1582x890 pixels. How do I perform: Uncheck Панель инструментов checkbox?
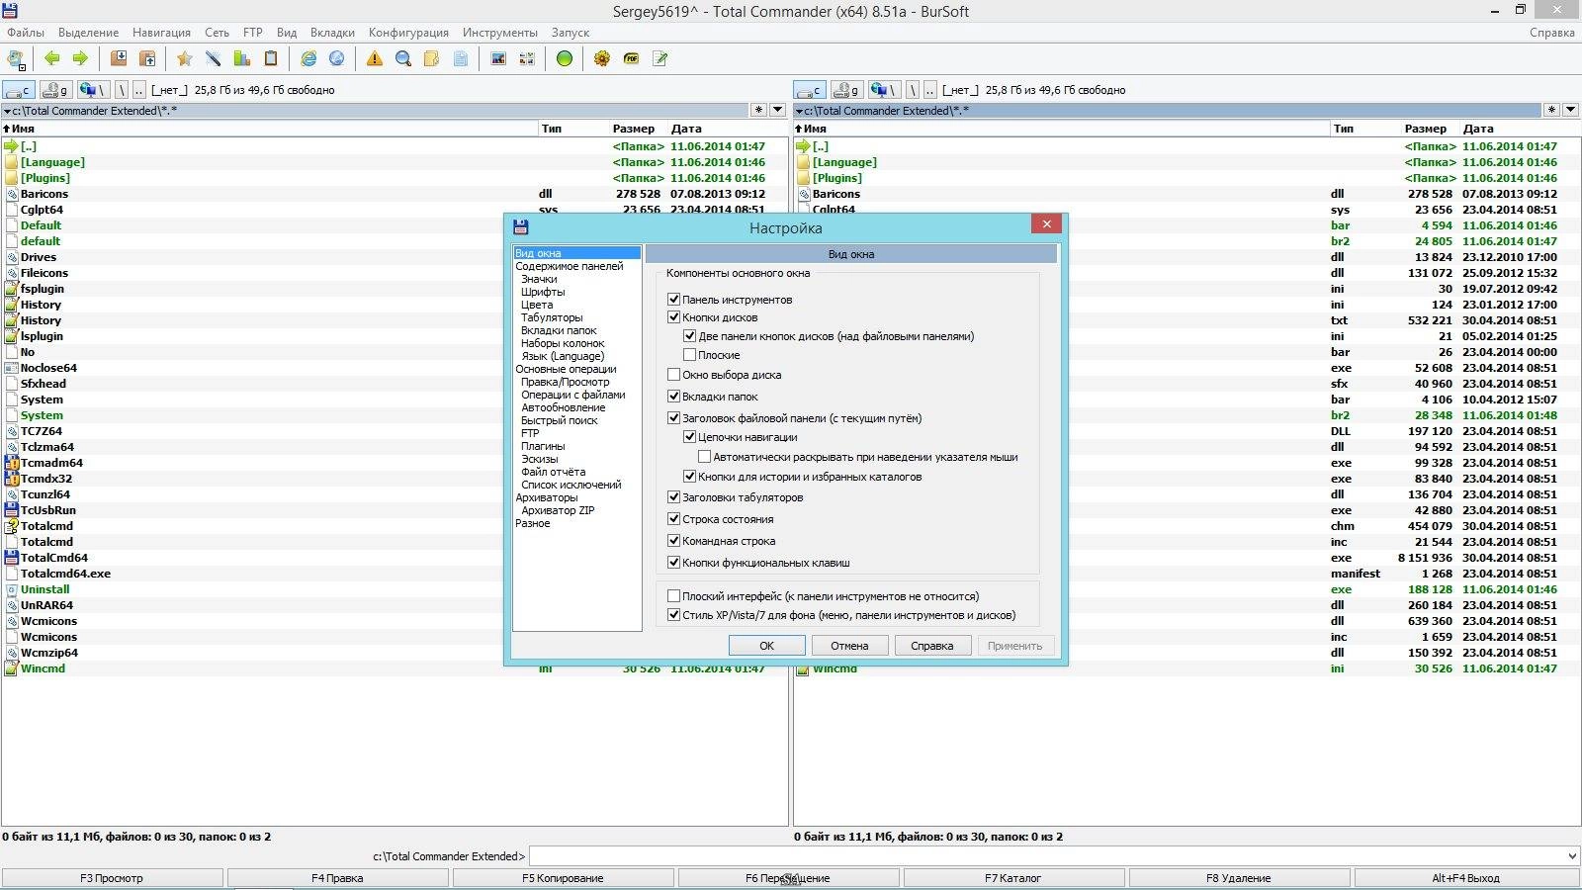pyautogui.click(x=674, y=299)
